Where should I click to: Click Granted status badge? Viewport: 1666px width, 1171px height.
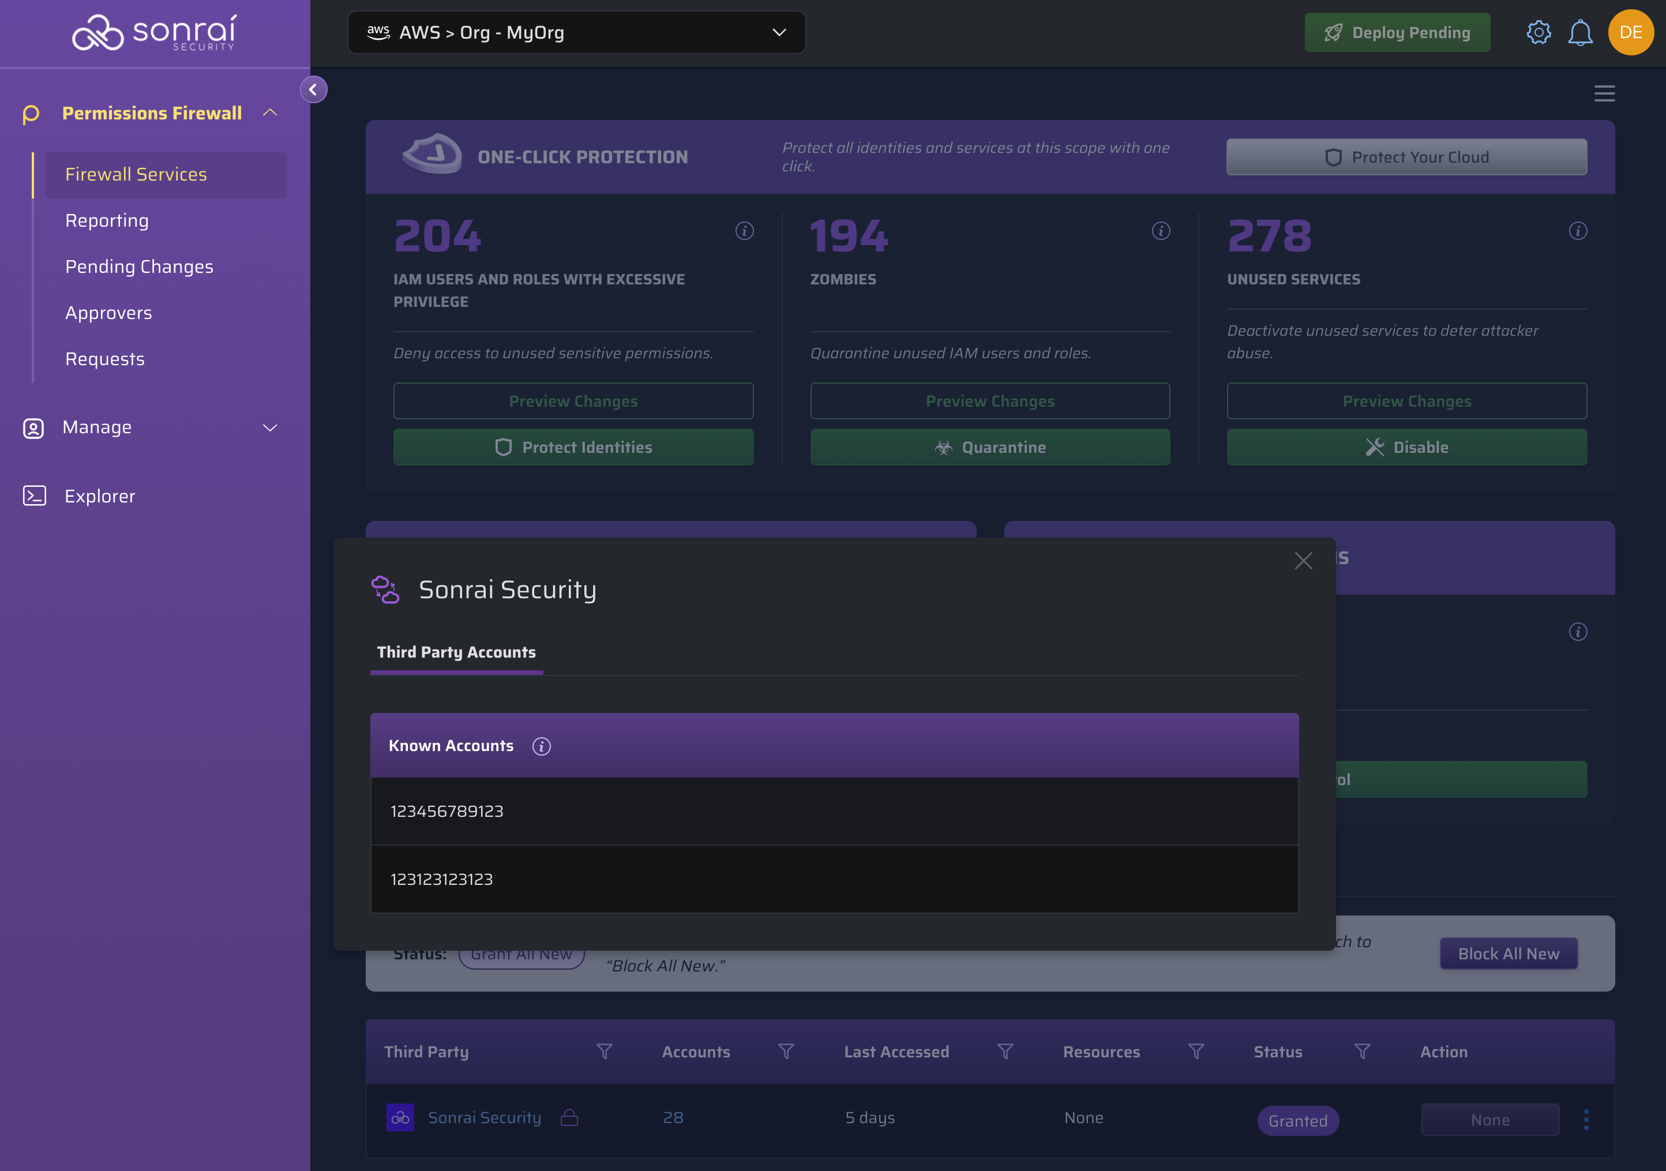click(x=1297, y=1121)
